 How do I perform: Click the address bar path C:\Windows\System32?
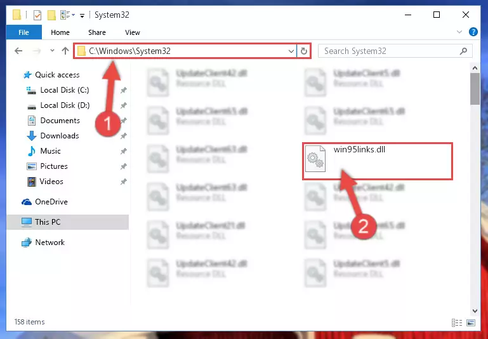[x=129, y=51]
